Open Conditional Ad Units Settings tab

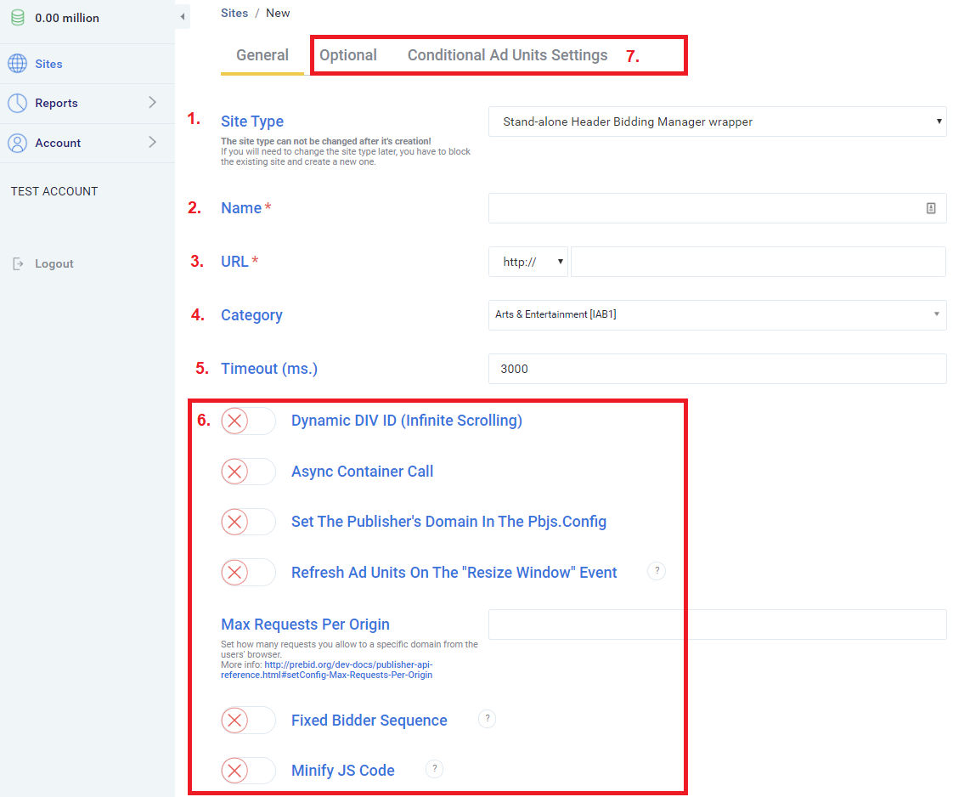(507, 55)
